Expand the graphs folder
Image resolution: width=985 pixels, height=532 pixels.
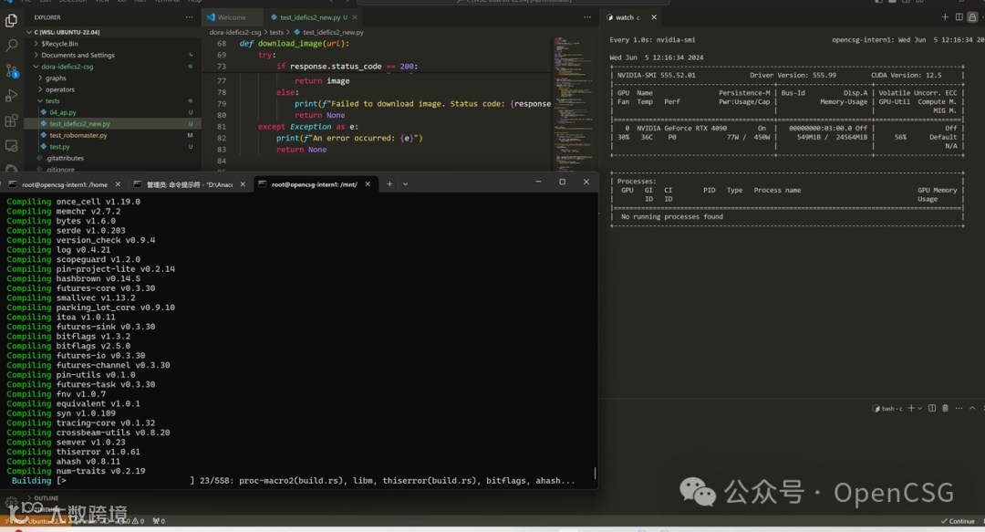tap(56, 78)
